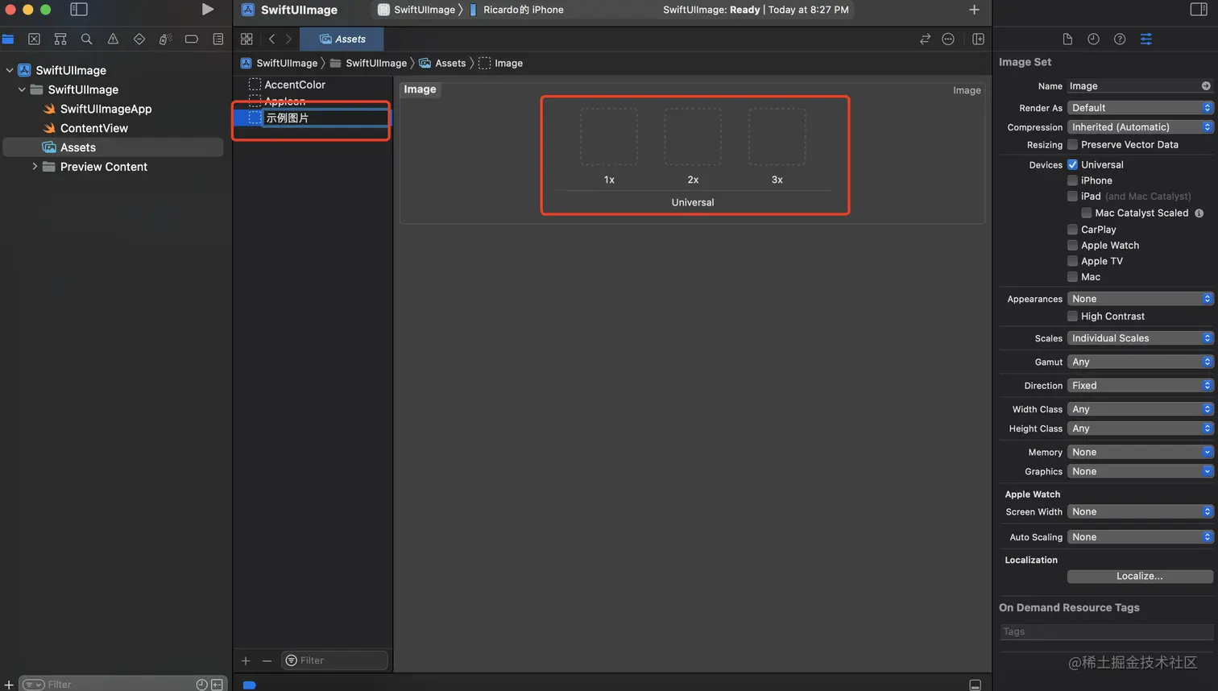This screenshot has width=1218, height=691.
Task: Open the Library with the plus icon in the toolbar
Action: pos(974,10)
